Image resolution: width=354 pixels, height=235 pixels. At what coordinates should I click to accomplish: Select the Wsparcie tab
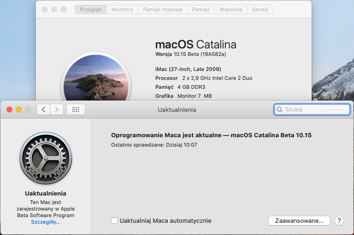click(x=231, y=9)
